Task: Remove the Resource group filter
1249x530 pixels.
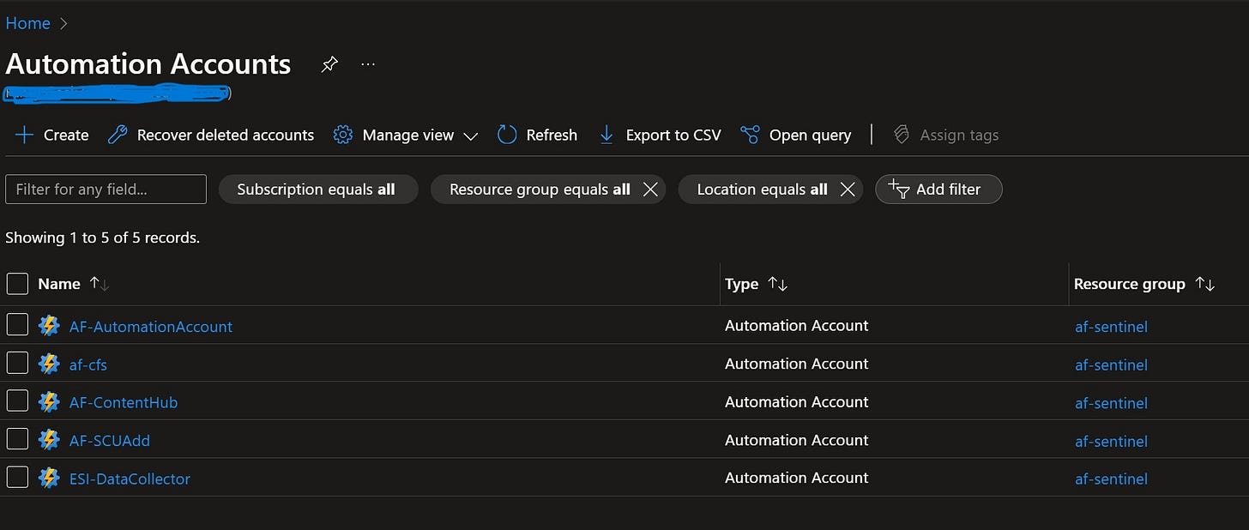Action: click(650, 190)
